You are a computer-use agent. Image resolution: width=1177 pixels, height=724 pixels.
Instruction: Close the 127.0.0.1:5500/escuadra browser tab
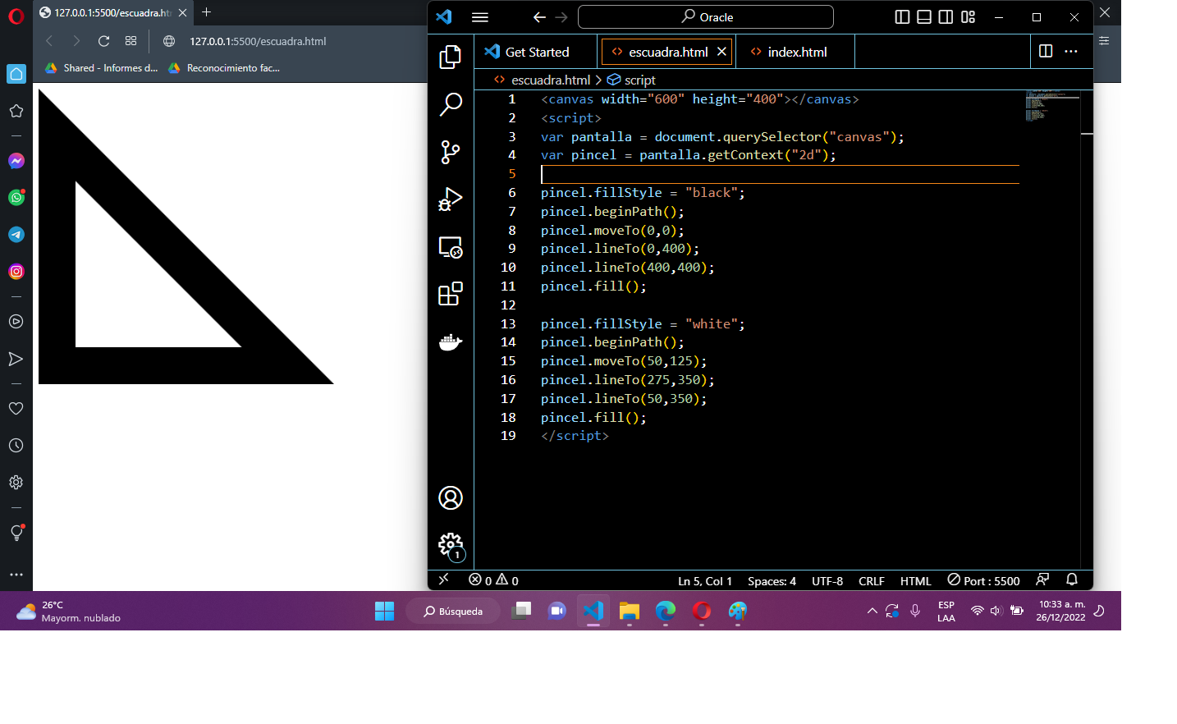[182, 12]
